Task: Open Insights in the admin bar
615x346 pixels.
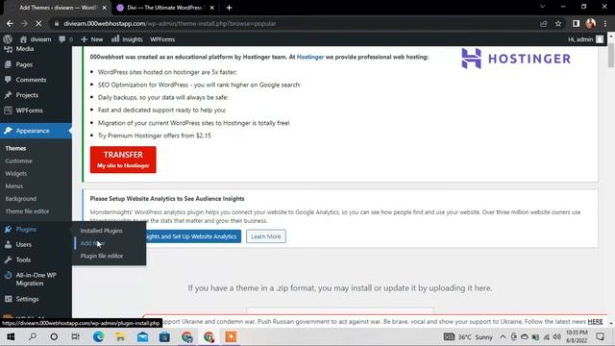Action: click(127, 39)
